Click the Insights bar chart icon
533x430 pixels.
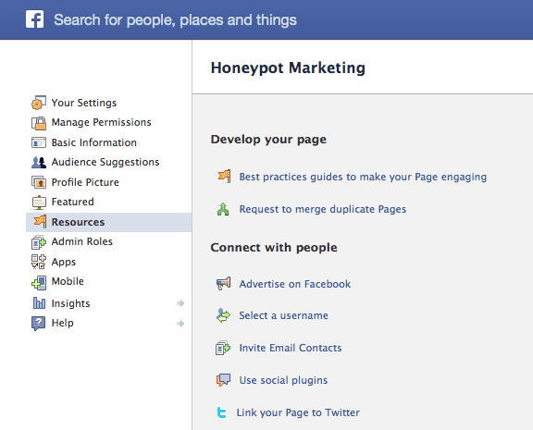point(39,303)
